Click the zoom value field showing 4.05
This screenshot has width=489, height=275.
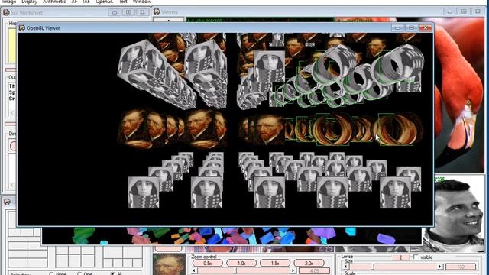pos(313,271)
